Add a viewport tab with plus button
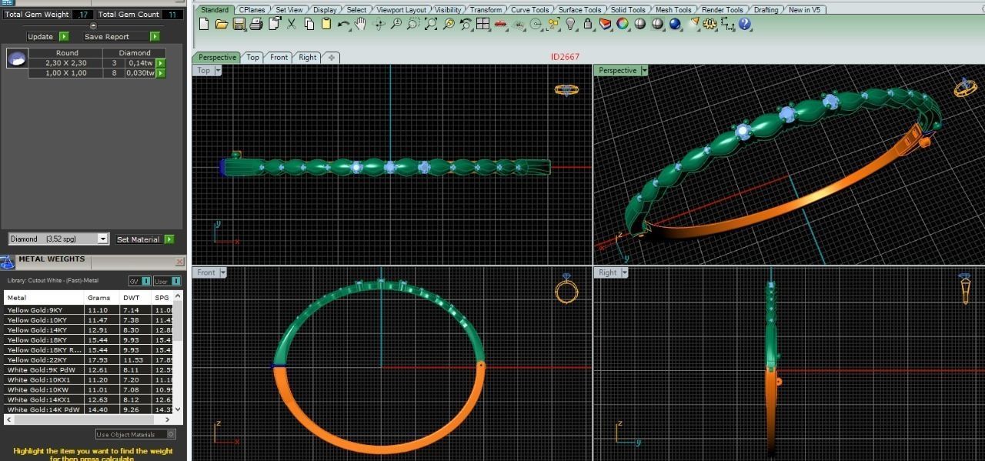The width and height of the screenshot is (985, 461). click(x=331, y=58)
